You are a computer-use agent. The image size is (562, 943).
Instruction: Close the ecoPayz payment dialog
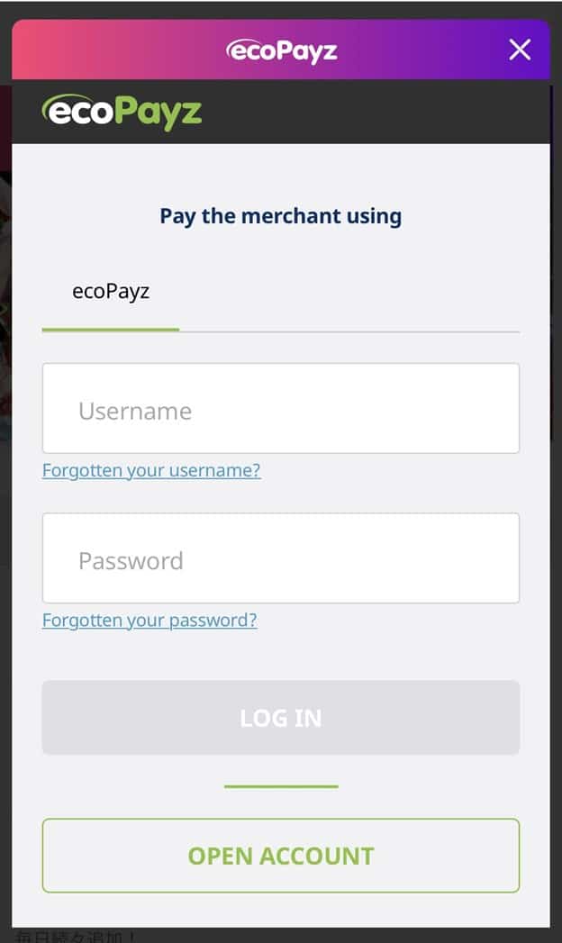pyautogui.click(x=520, y=50)
